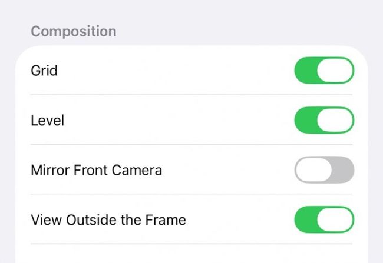Click green track of View Outside the Frame toggle
This screenshot has height=263, width=383.
coord(306,219)
